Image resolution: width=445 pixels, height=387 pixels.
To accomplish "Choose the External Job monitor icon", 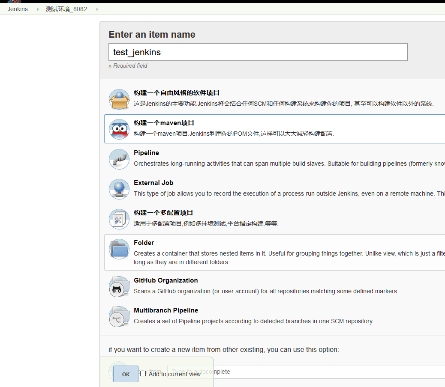I will click(119, 189).
